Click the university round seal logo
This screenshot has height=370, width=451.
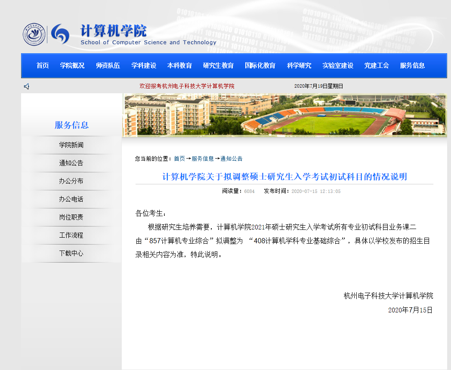click(34, 34)
